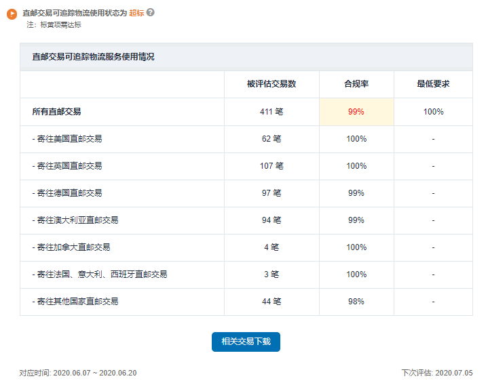This screenshot has width=488, height=387.
Task: Click the orange play arrow icon
Action: pyautogui.click(x=12, y=14)
